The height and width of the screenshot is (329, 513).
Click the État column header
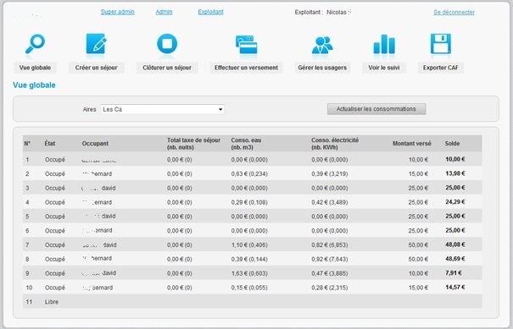click(50, 143)
